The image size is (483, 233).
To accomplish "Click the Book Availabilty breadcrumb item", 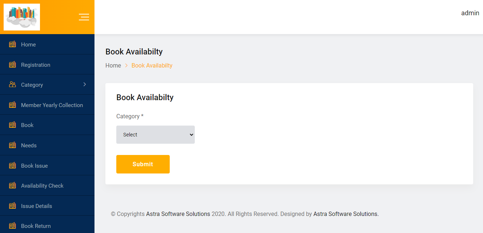I will 152,65.
